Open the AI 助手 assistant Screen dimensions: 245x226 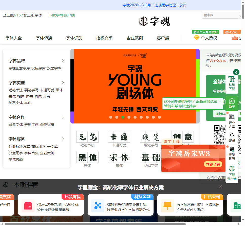[x=232, y=103]
